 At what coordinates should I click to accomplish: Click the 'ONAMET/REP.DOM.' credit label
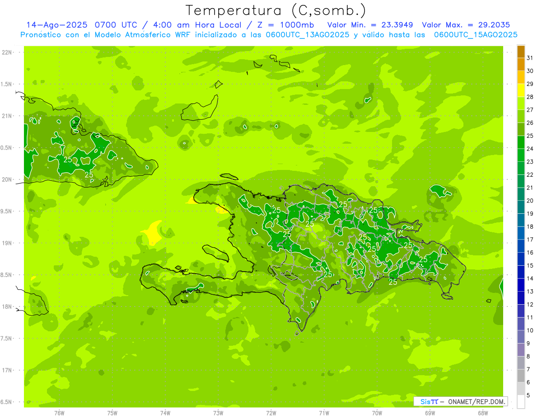pos(476,401)
